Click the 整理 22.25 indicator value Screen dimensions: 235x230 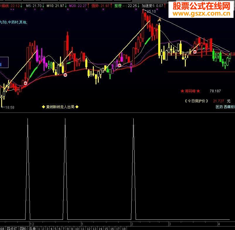point(126,6)
